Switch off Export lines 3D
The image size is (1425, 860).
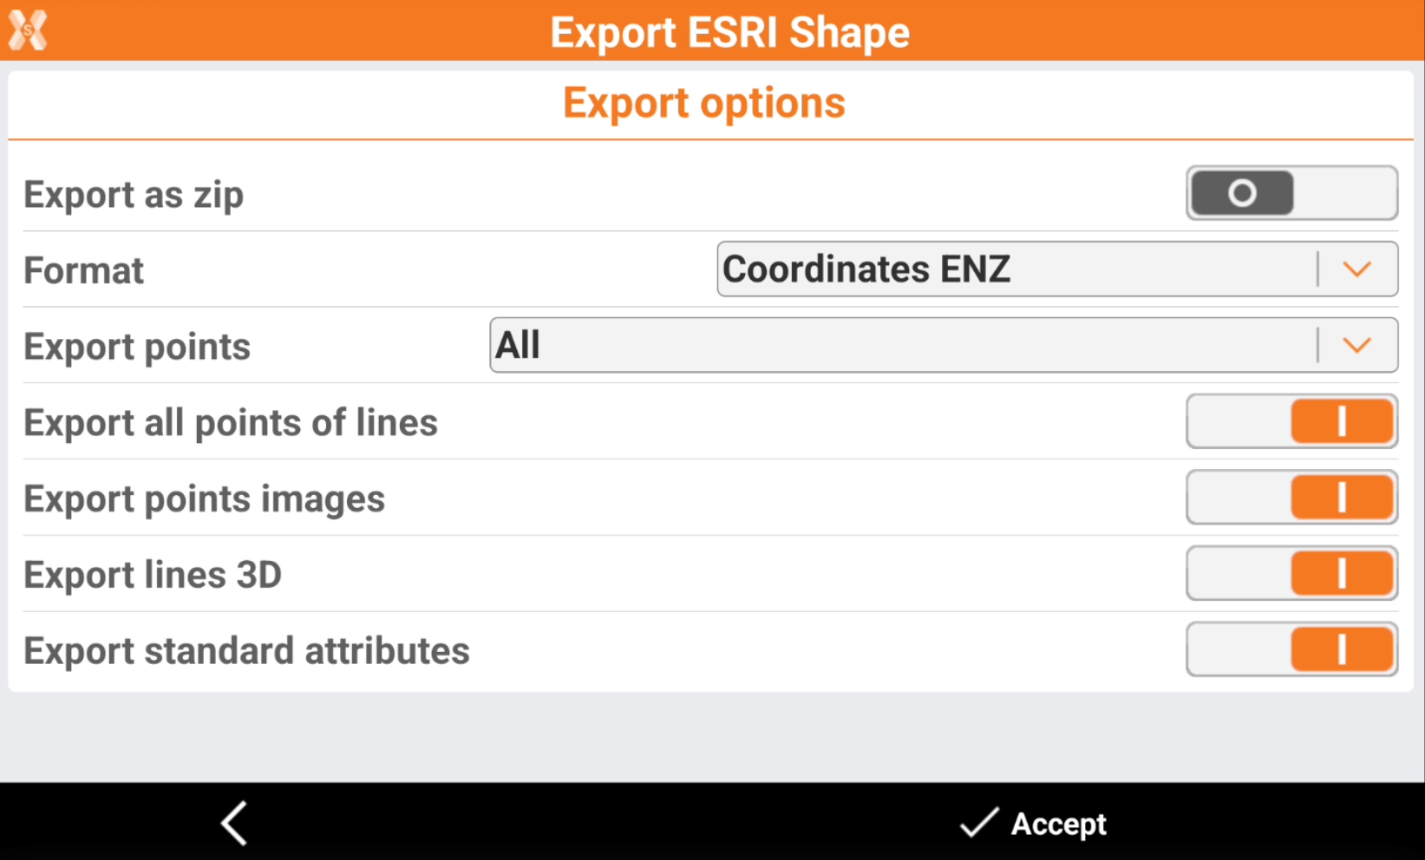click(x=1291, y=574)
